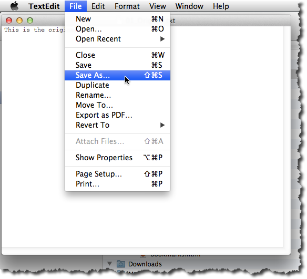Select the Downloads folder icon in Finder
The width and height of the screenshot is (307, 279).
pos(121,264)
